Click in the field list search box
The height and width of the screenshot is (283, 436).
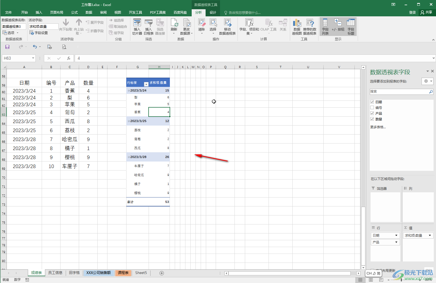399,92
